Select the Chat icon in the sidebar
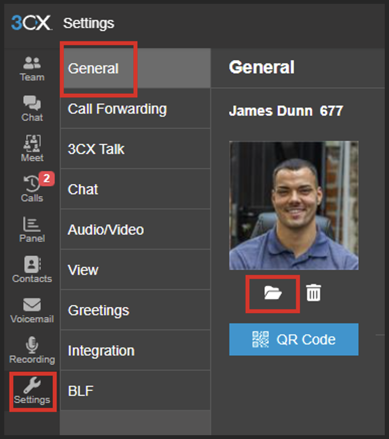The height and width of the screenshot is (439, 389). pyautogui.click(x=32, y=109)
